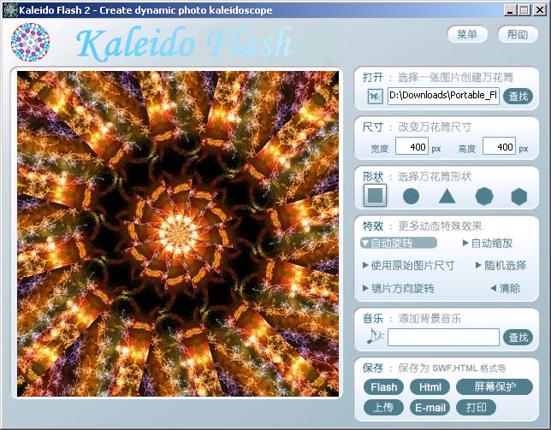Toggle 镜片方向旋转 effect

pos(398,288)
